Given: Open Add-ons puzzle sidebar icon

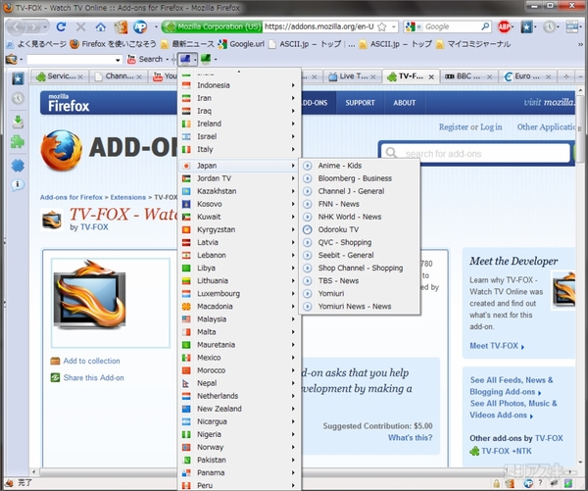Looking at the screenshot, I should pos(18,142).
